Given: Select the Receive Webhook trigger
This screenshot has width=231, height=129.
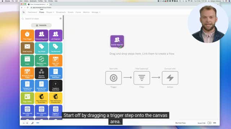Looking at the screenshot, I should (x=42, y=73).
